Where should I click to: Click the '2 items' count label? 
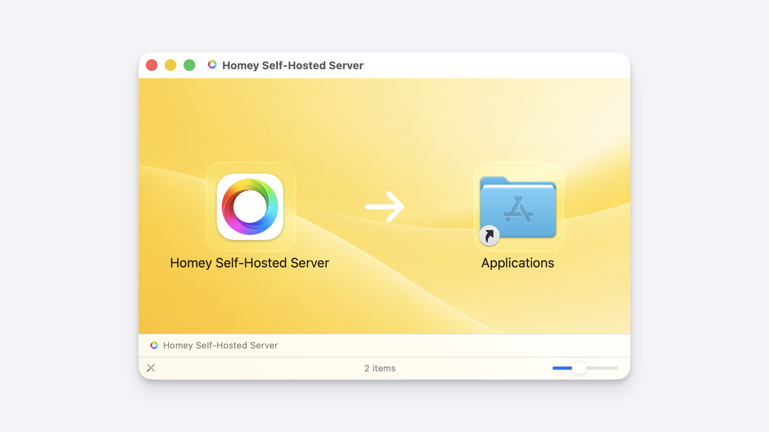coord(380,368)
